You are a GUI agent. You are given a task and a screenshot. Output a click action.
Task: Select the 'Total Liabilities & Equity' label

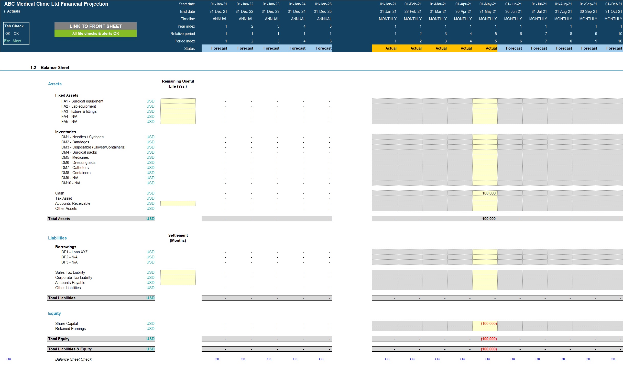point(70,349)
